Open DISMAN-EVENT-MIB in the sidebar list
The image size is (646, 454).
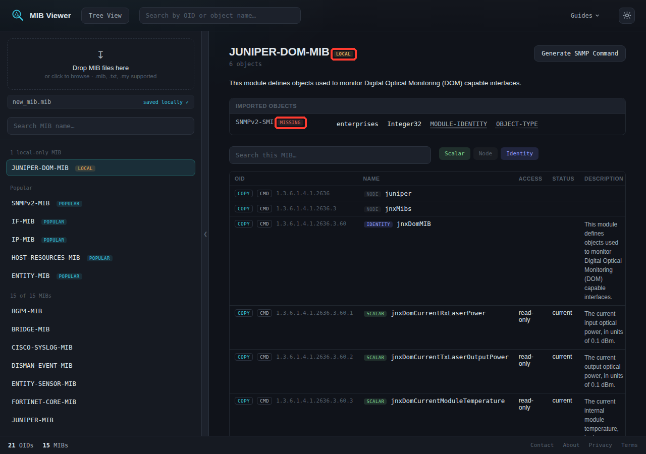100,366
